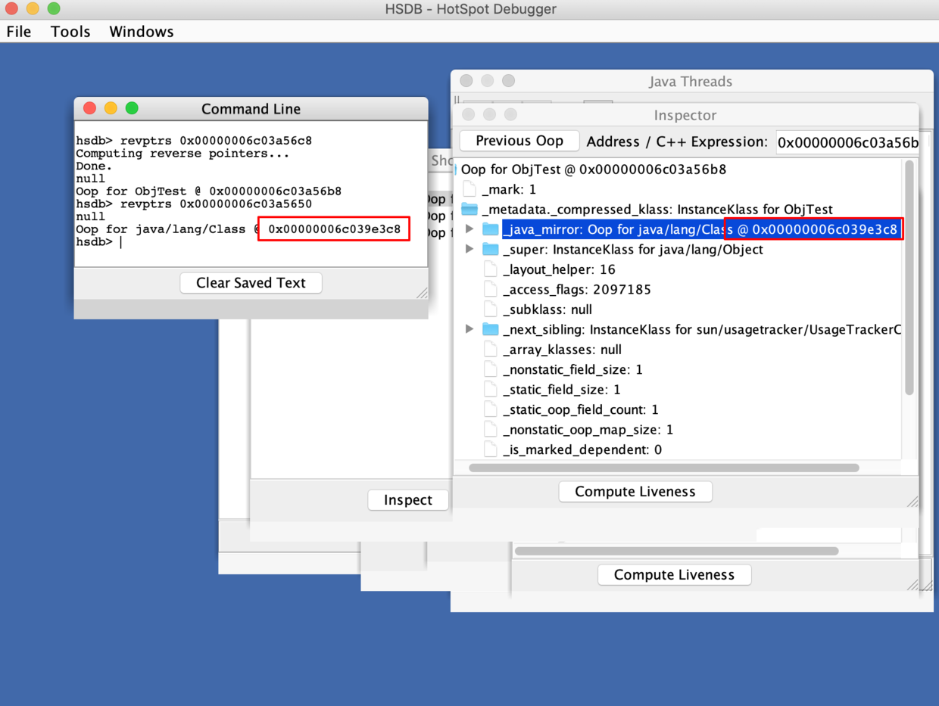Open the Windows menu

click(142, 32)
